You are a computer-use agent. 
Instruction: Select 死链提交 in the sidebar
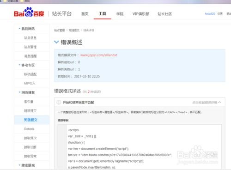[30, 120]
